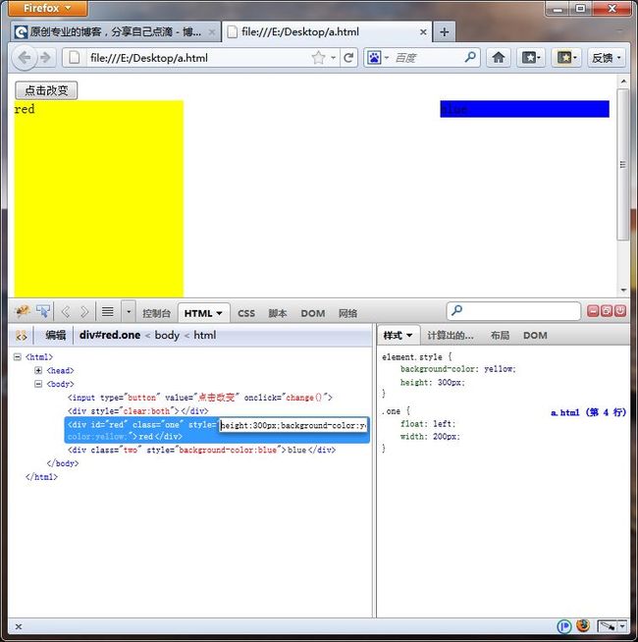Open the HTML panel options menu

(x=220, y=313)
